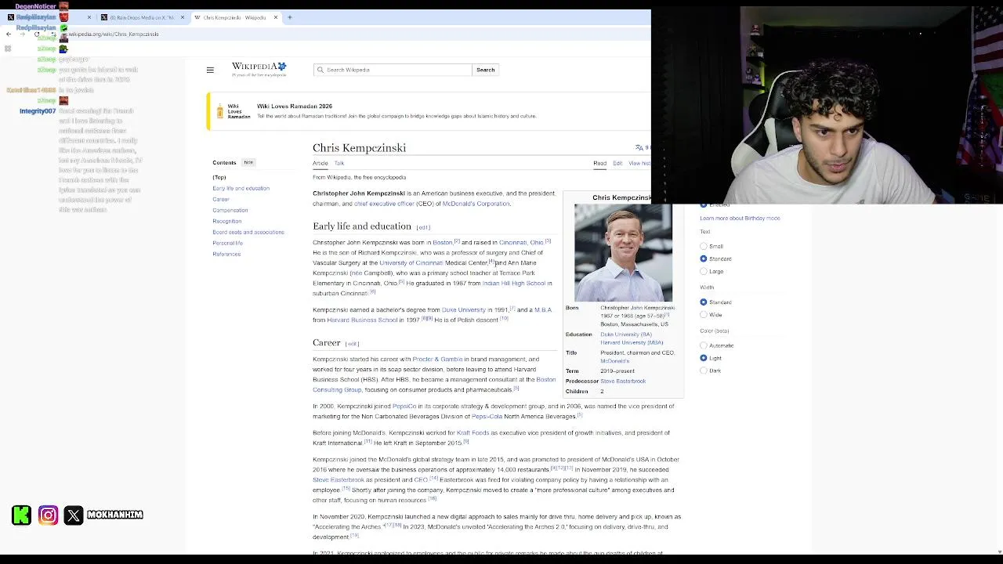
Task: Select Small text size option
Action: (704, 246)
